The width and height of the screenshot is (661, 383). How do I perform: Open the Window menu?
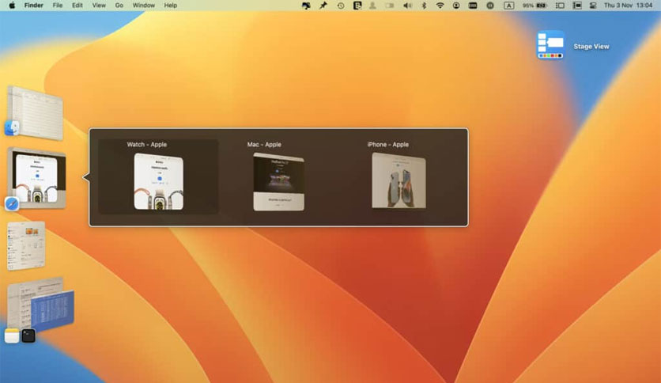pyautogui.click(x=144, y=5)
